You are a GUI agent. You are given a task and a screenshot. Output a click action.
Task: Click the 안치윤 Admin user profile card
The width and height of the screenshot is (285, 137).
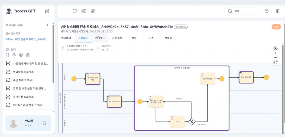pos(28,123)
